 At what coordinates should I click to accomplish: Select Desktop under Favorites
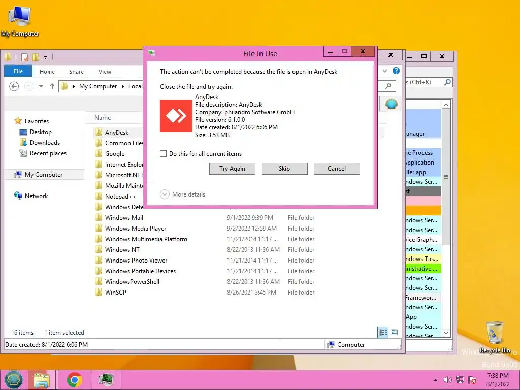click(41, 132)
